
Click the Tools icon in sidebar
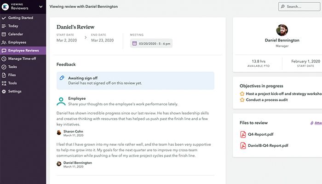pos(4,83)
